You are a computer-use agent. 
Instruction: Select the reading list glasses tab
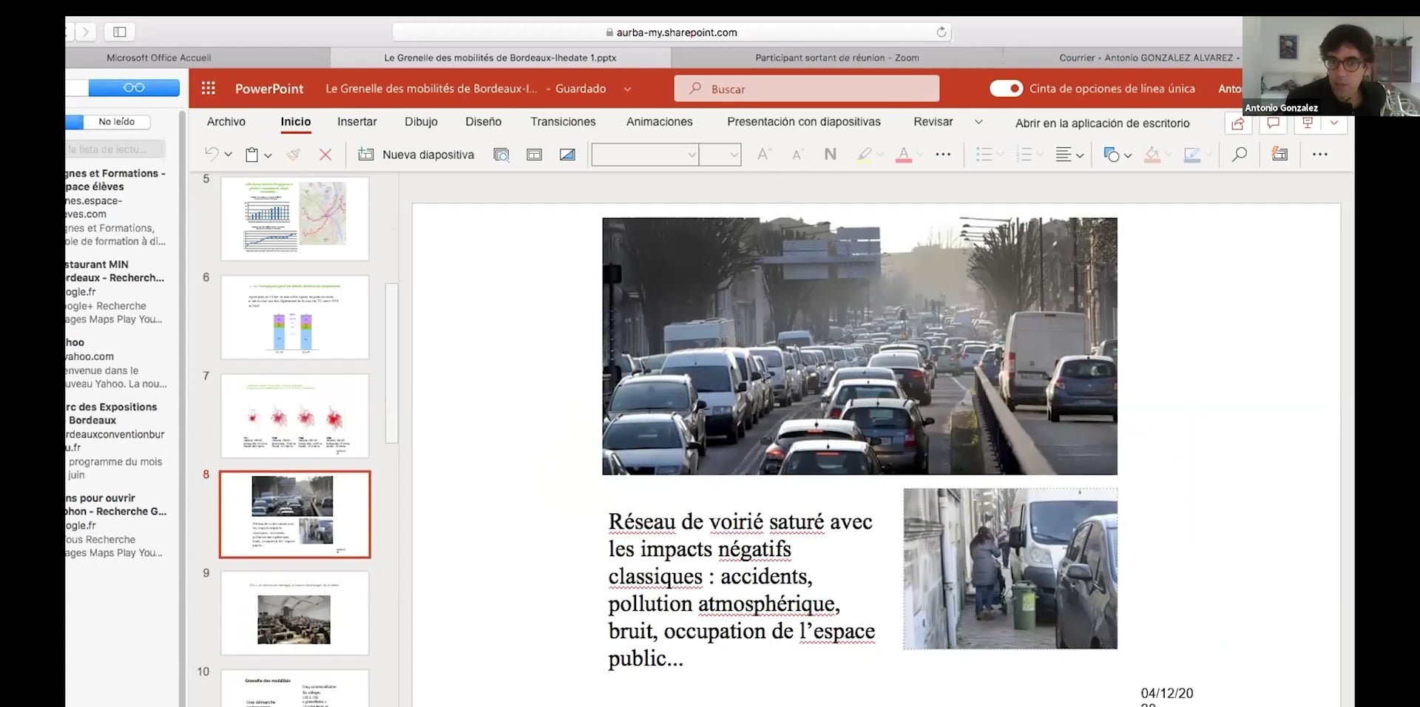(x=134, y=87)
